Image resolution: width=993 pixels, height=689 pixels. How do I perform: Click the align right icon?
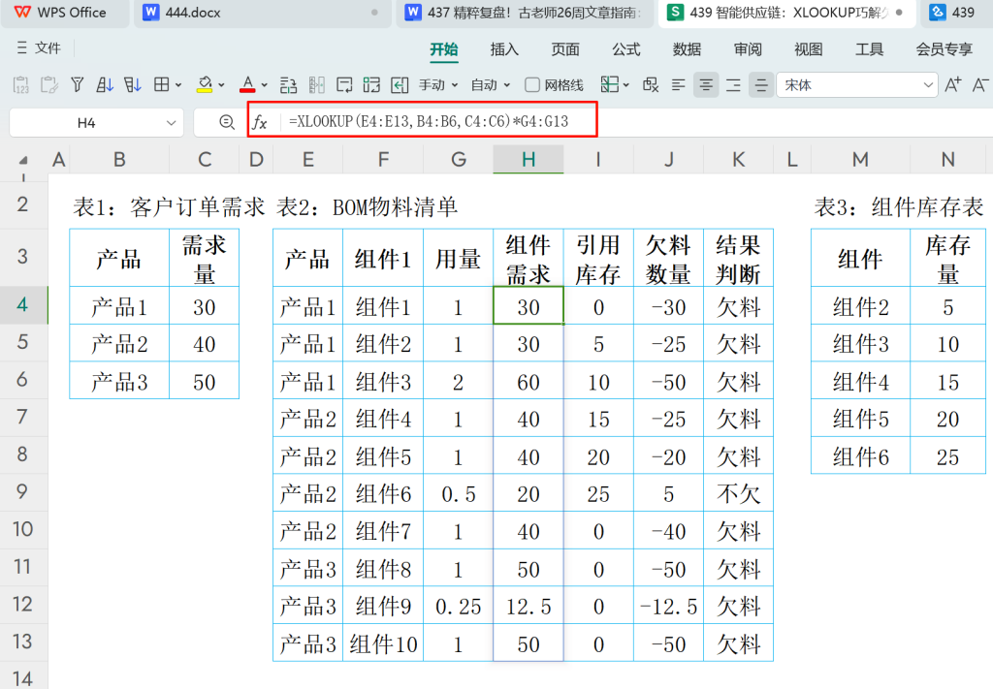pyautogui.click(x=733, y=84)
